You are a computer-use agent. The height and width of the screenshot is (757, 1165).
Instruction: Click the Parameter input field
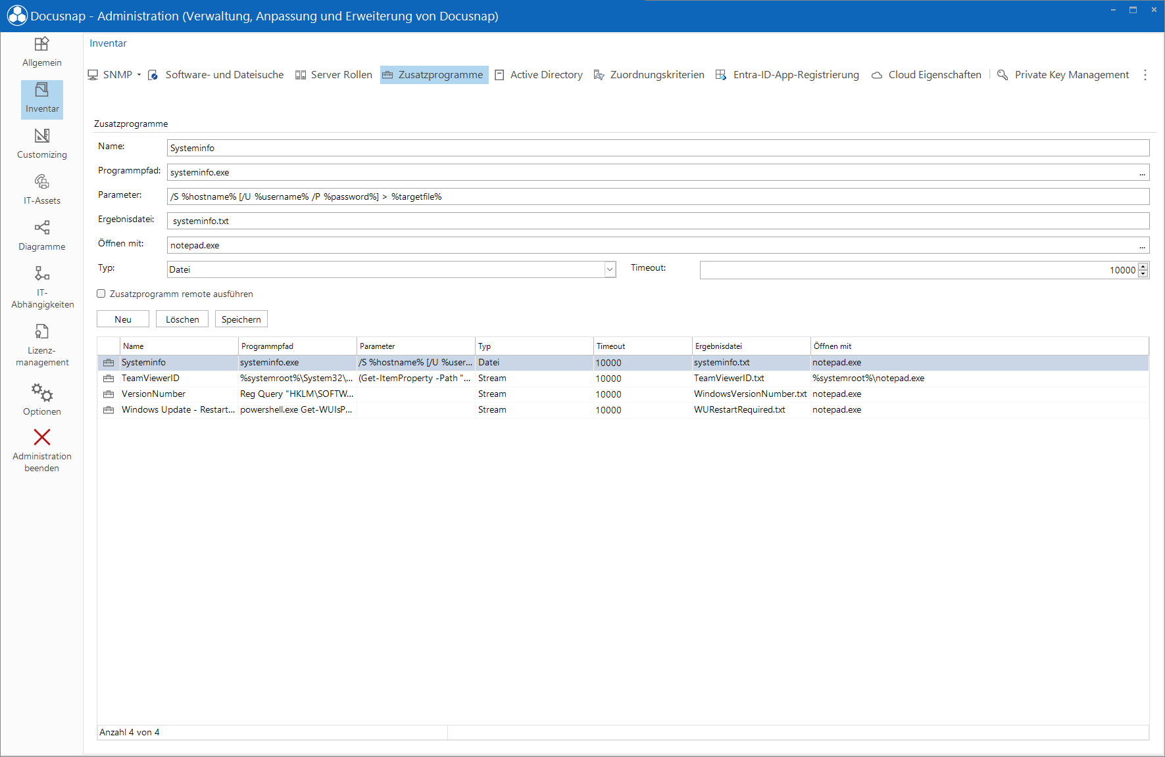(658, 196)
